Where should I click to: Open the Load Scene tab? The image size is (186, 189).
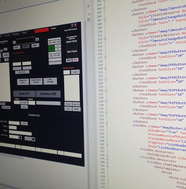click(7, 36)
